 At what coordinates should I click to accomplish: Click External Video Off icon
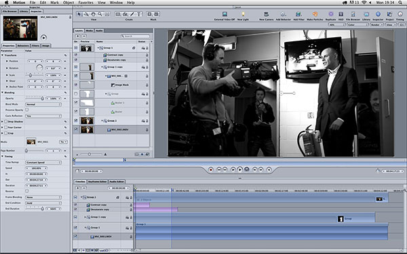pos(225,14)
